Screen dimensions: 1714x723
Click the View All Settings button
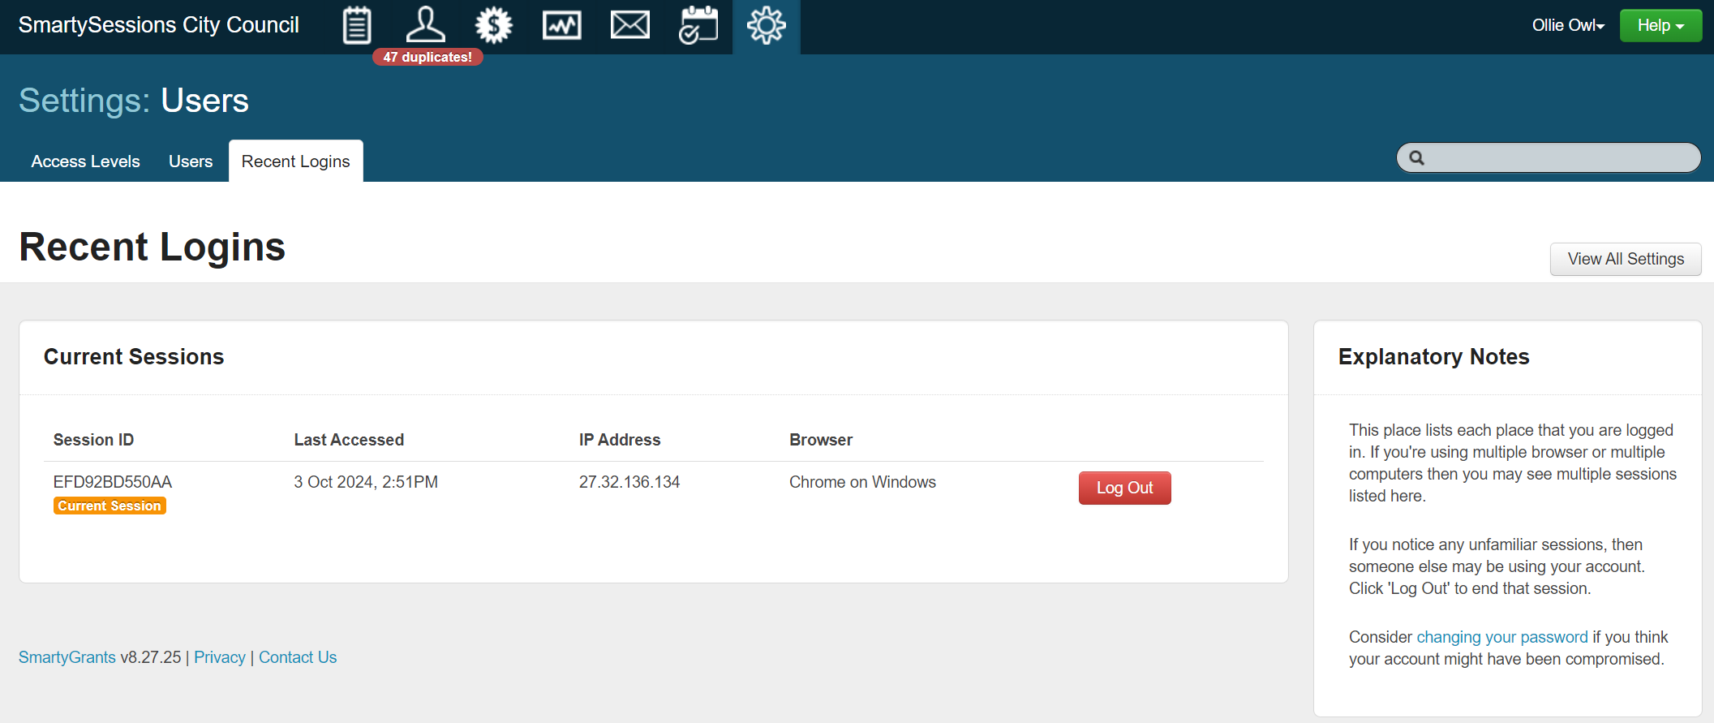point(1625,259)
